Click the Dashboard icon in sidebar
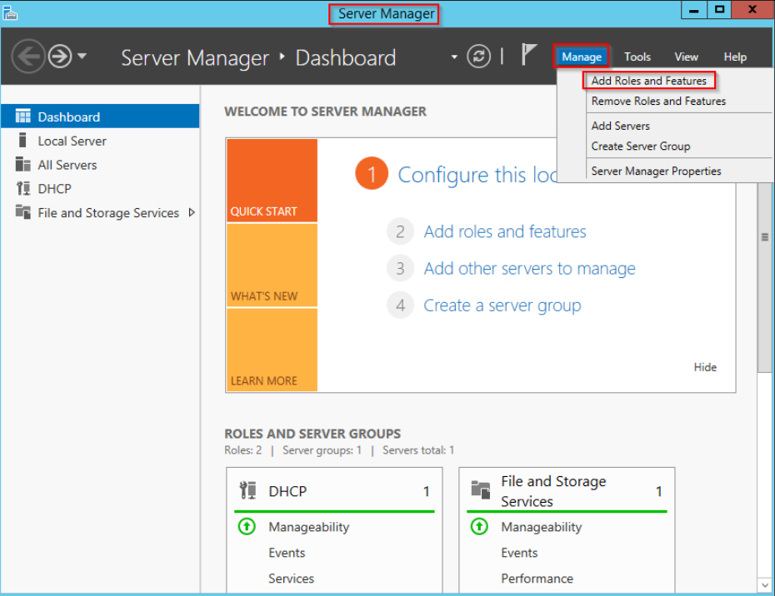 tap(22, 116)
